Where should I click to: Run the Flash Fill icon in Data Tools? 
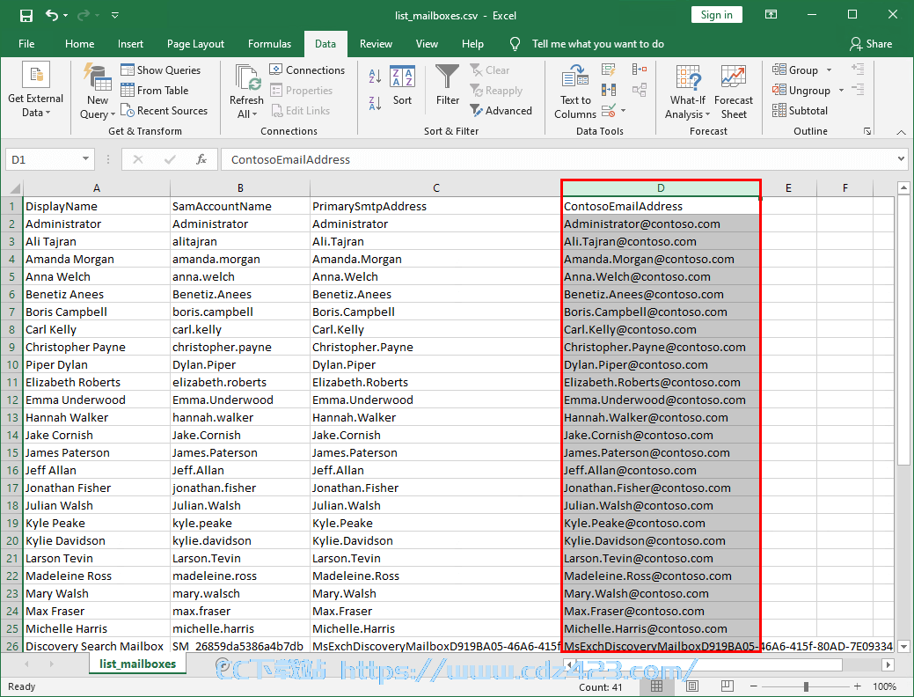(609, 70)
